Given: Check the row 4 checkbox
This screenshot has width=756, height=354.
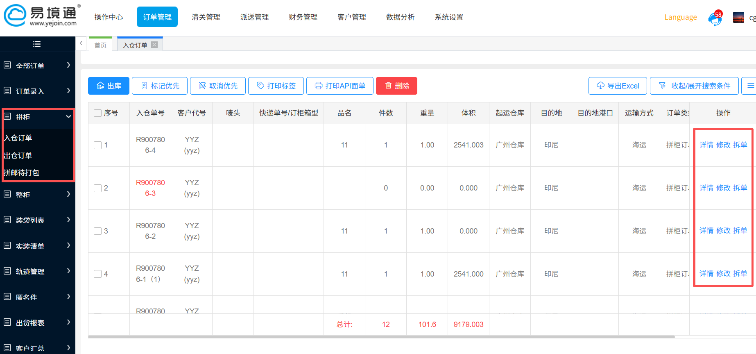Looking at the screenshot, I should (97, 274).
